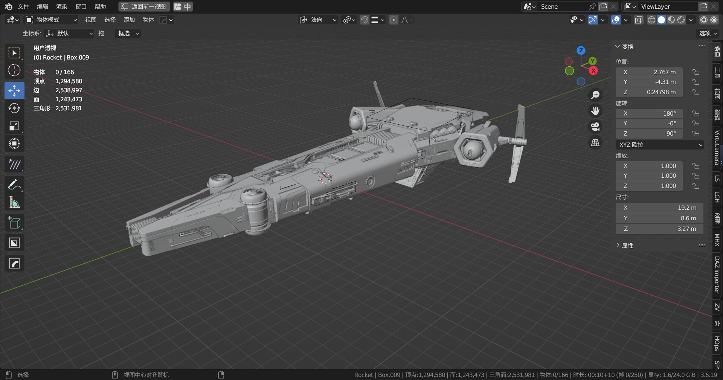This screenshot has height=380, width=723.
Task: Open the editor type selector icon
Action: coord(13,20)
